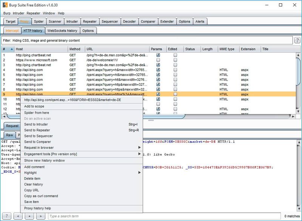The image size is (302, 221).
Task: Select Save item
Action: click(82, 202)
